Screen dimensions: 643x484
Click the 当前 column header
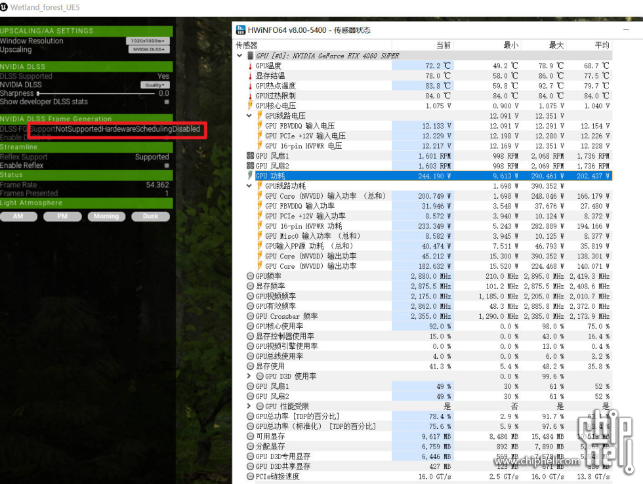coord(423,45)
